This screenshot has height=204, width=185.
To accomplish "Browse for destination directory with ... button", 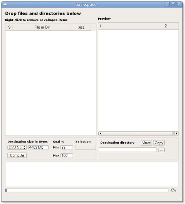I will point(161,150).
